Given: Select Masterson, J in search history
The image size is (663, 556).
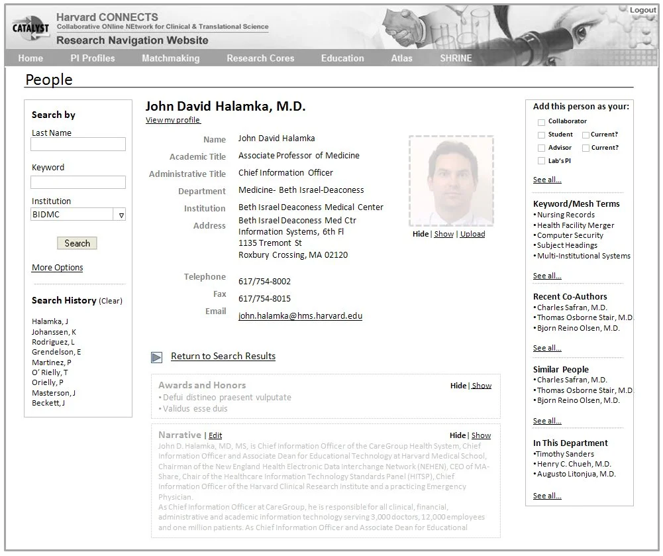Looking at the screenshot, I should [54, 393].
